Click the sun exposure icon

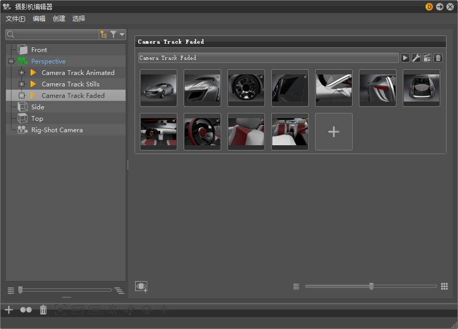pos(112,310)
